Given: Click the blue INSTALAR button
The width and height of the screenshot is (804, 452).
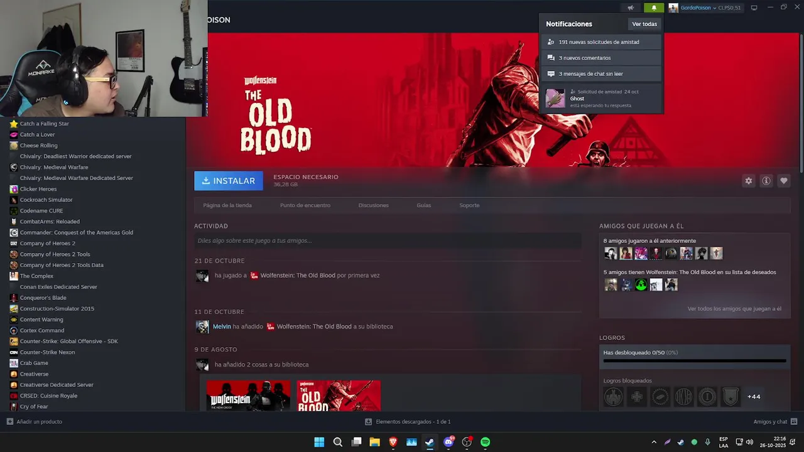Looking at the screenshot, I should [229, 181].
